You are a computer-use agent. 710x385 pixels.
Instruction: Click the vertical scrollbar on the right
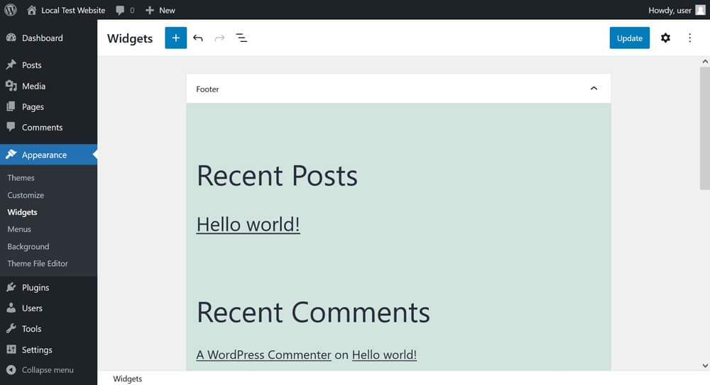click(704, 128)
